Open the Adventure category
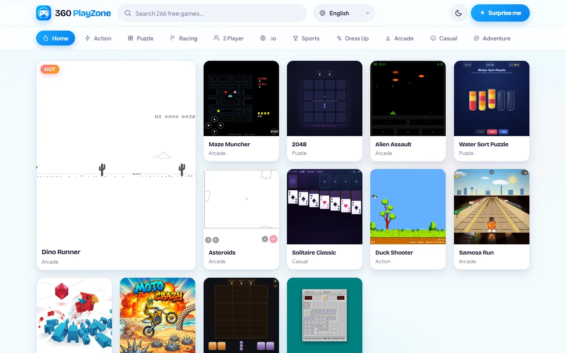 (492, 38)
